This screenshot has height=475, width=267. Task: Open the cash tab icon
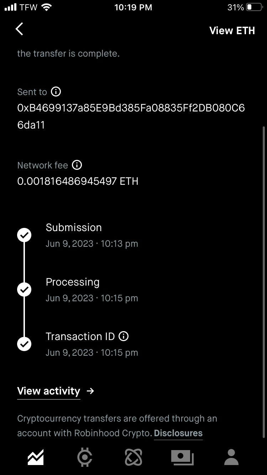point(182,457)
